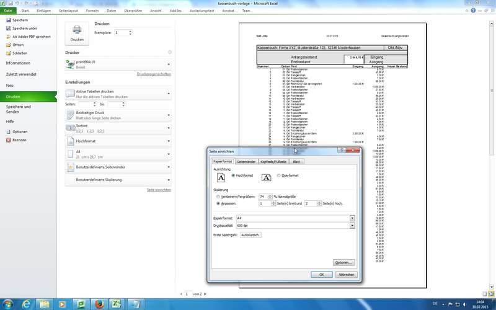Expand the Beidseitiger Druck setting dropdown

tap(169, 115)
